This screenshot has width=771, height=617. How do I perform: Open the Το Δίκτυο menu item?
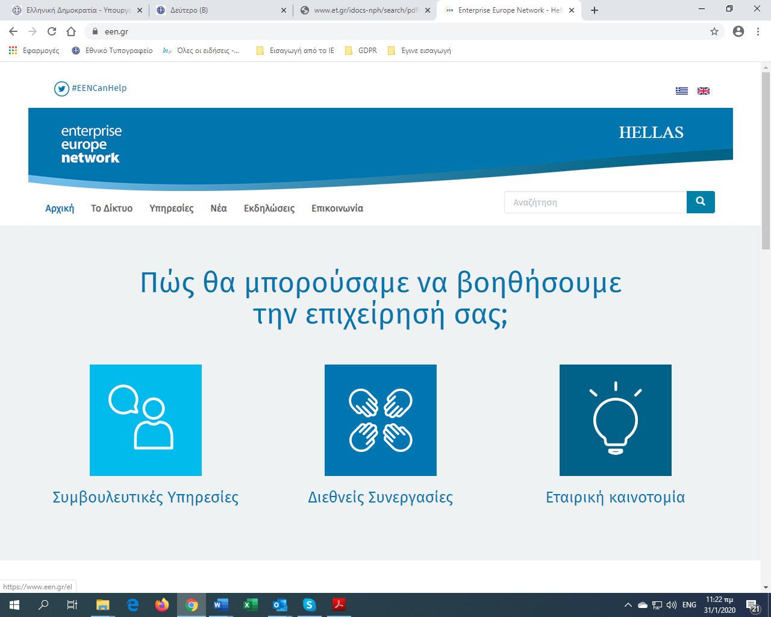coord(111,208)
